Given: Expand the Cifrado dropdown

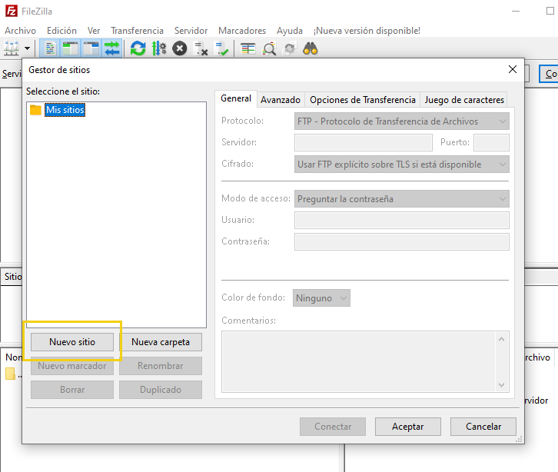Looking at the screenshot, I should point(402,165).
